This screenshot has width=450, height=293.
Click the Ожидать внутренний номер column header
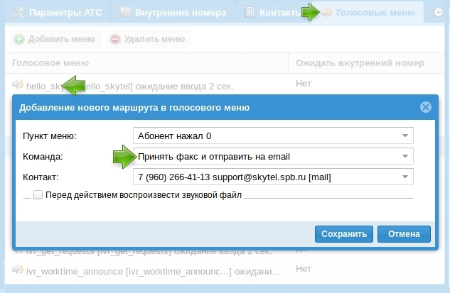[x=360, y=62]
